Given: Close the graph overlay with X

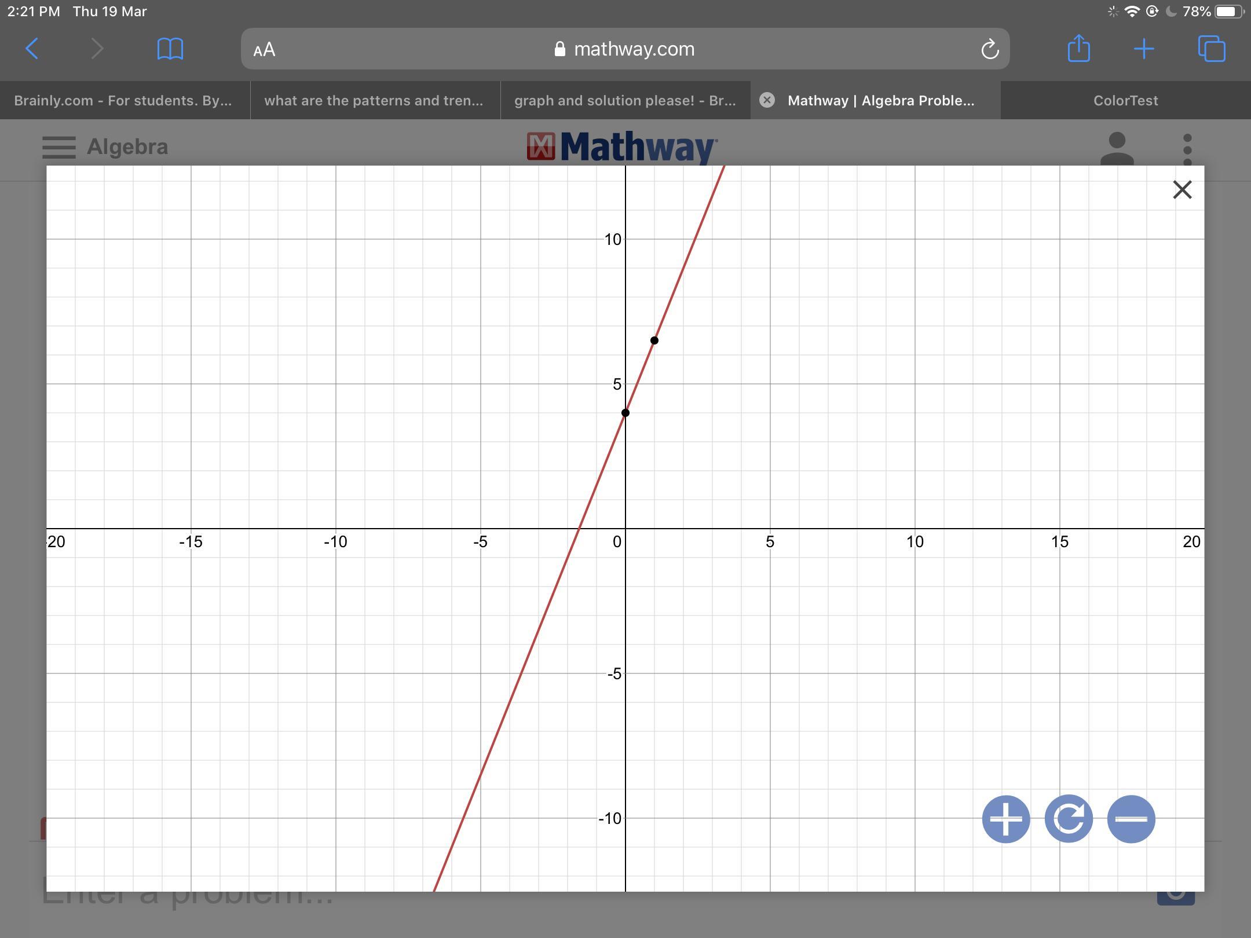Looking at the screenshot, I should coord(1182,190).
